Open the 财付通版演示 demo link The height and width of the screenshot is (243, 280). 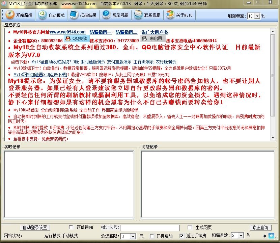coord(93,62)
